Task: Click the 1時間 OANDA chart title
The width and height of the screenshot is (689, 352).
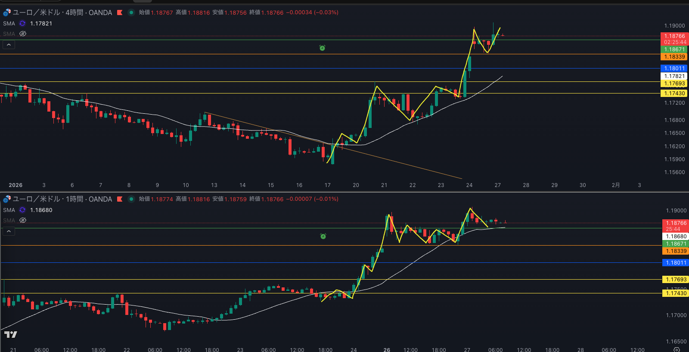Action: coord(62,199)
